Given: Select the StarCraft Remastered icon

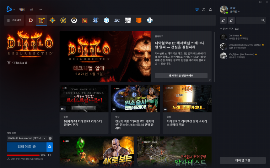Looking at the screenshot, I should [x=117, y=21].
